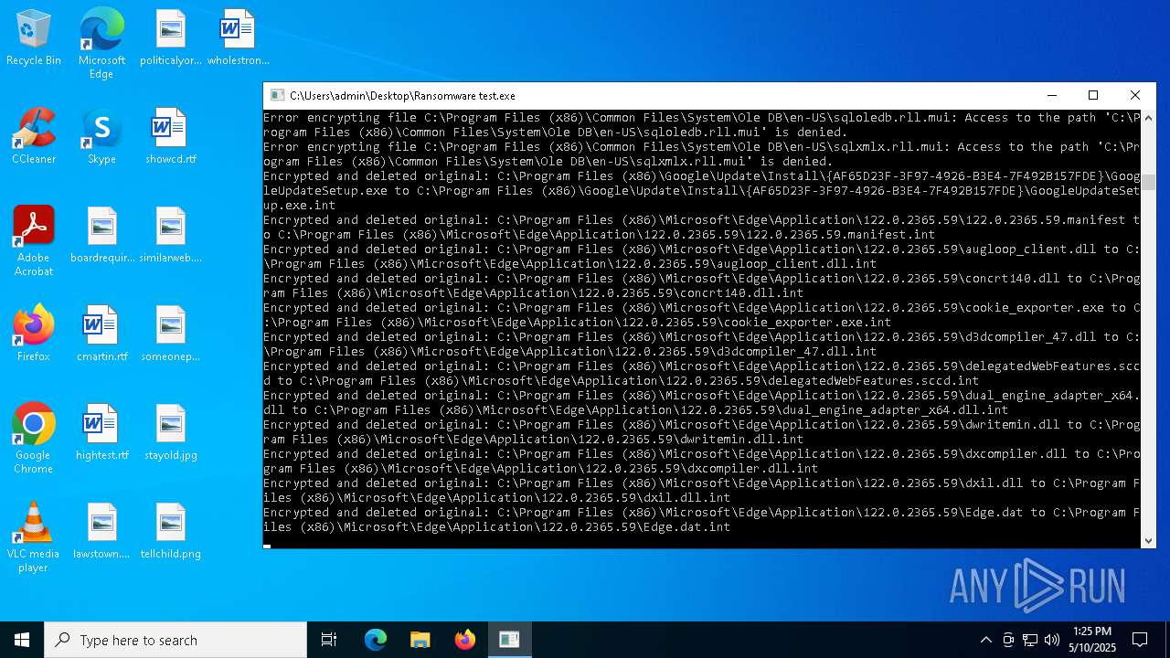The height and width of the screenshot is (658, 1170).
Task: Click the console line about cookie_exporter.exe
Action: click(702, 315)
